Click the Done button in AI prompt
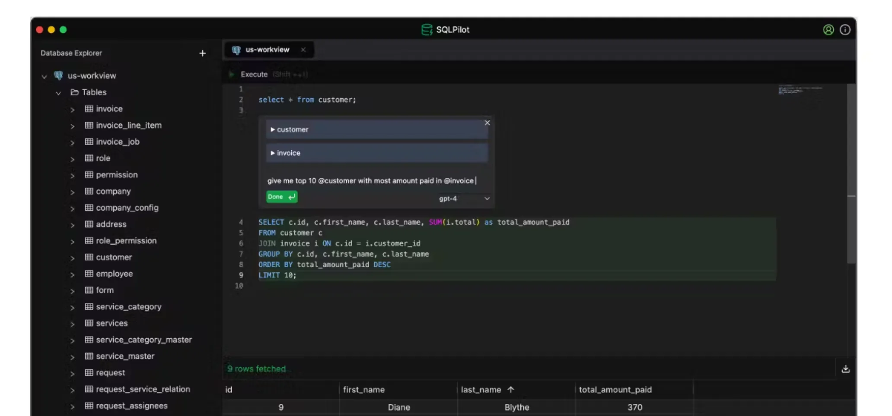The image size is (892, 416). coord(282,197)
